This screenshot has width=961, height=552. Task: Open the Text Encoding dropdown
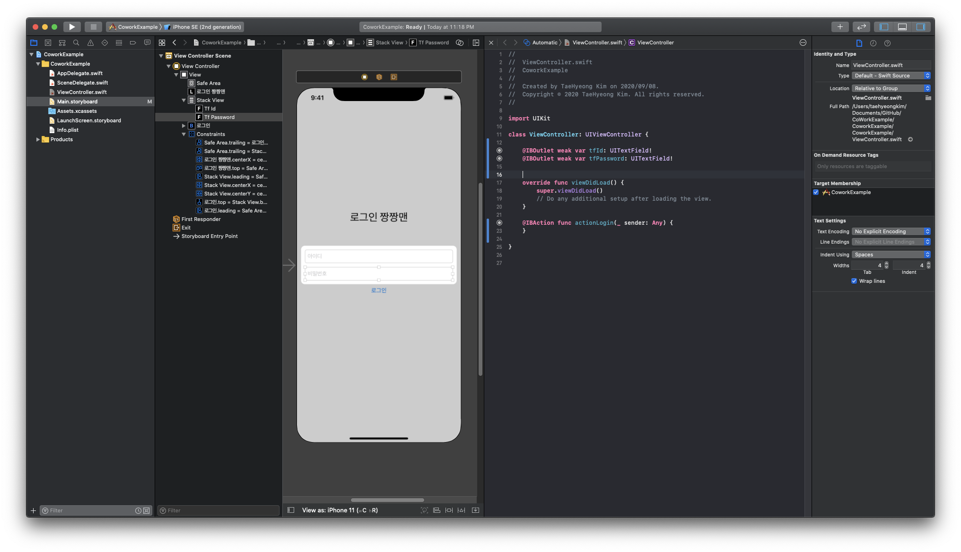click(891, 231)
